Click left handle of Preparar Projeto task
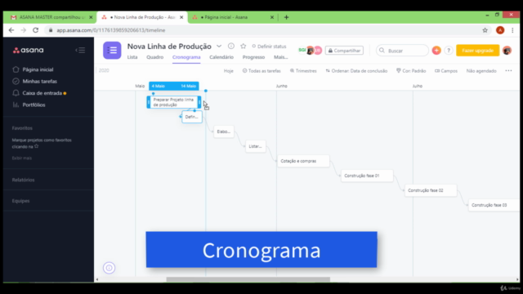 coord(149,102)
